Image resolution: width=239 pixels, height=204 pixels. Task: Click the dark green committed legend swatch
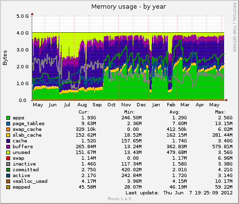(8, 170)
